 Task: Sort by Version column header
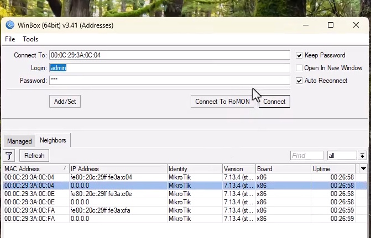[239, 169]
